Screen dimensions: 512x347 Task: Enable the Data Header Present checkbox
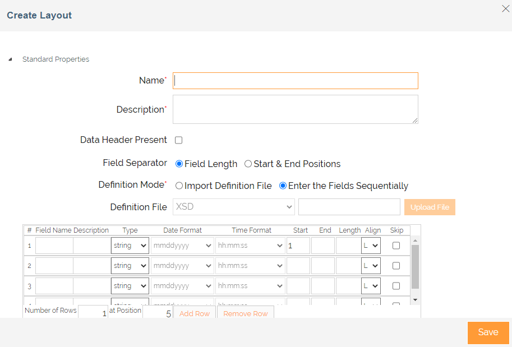coord(179,140)
